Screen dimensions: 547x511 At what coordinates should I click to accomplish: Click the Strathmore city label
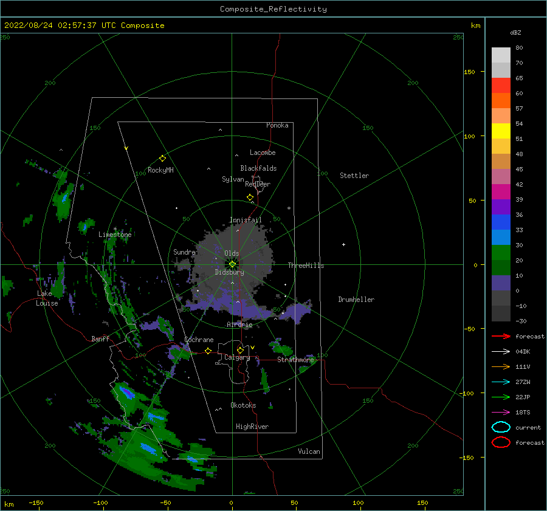click(296, 360)
